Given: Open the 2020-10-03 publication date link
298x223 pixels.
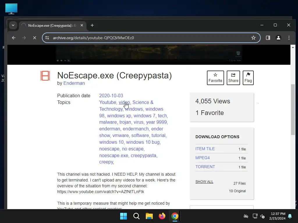Looking at the screenshot, I should click(111, 96).
